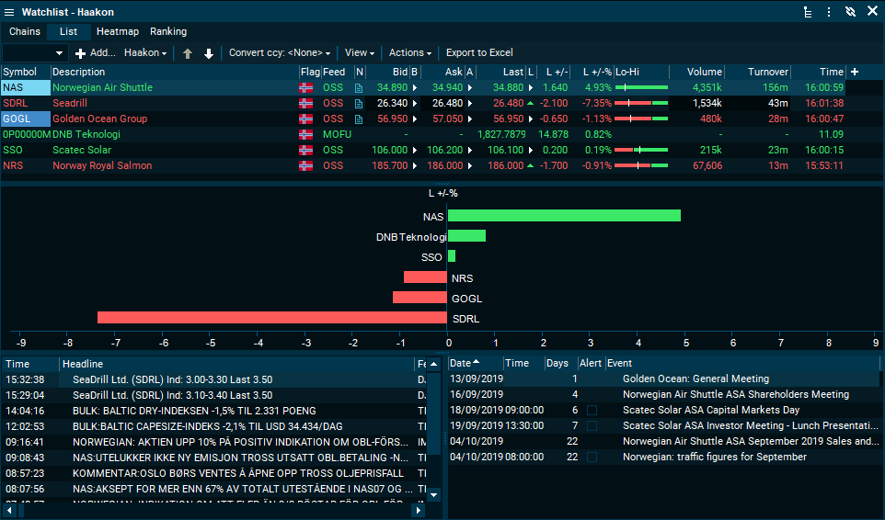Image resolution: width=885 pixels, height=520 pixels.
Task: Open the news document icon for Seadrill
Action: point(359,104)
